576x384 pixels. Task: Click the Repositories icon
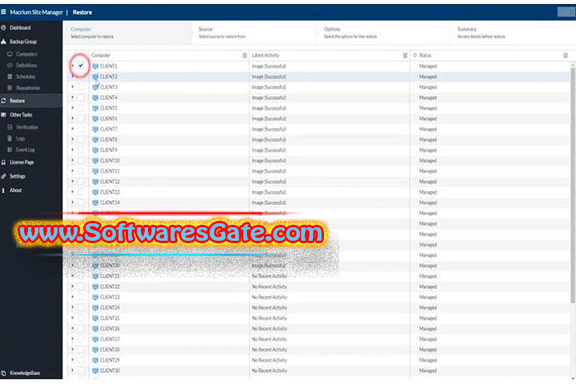pyautogui.click(x=10, y=88)
